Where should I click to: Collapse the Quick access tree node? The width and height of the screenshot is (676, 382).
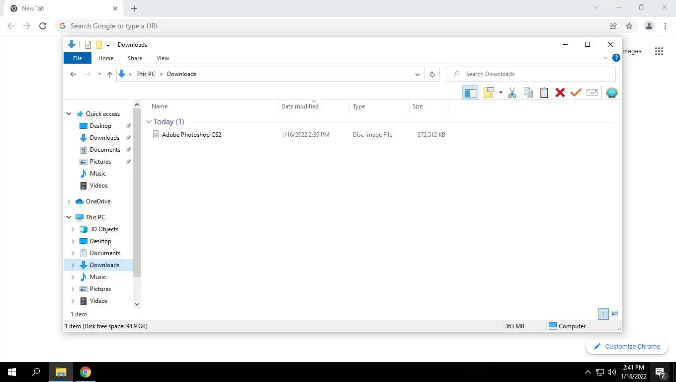(69, 114)
